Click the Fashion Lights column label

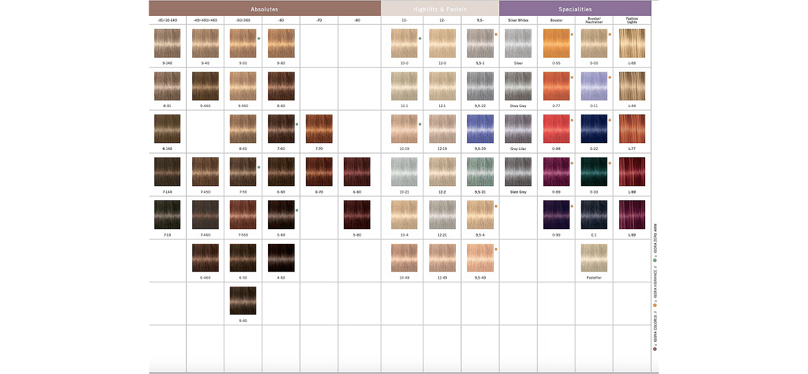632,20
